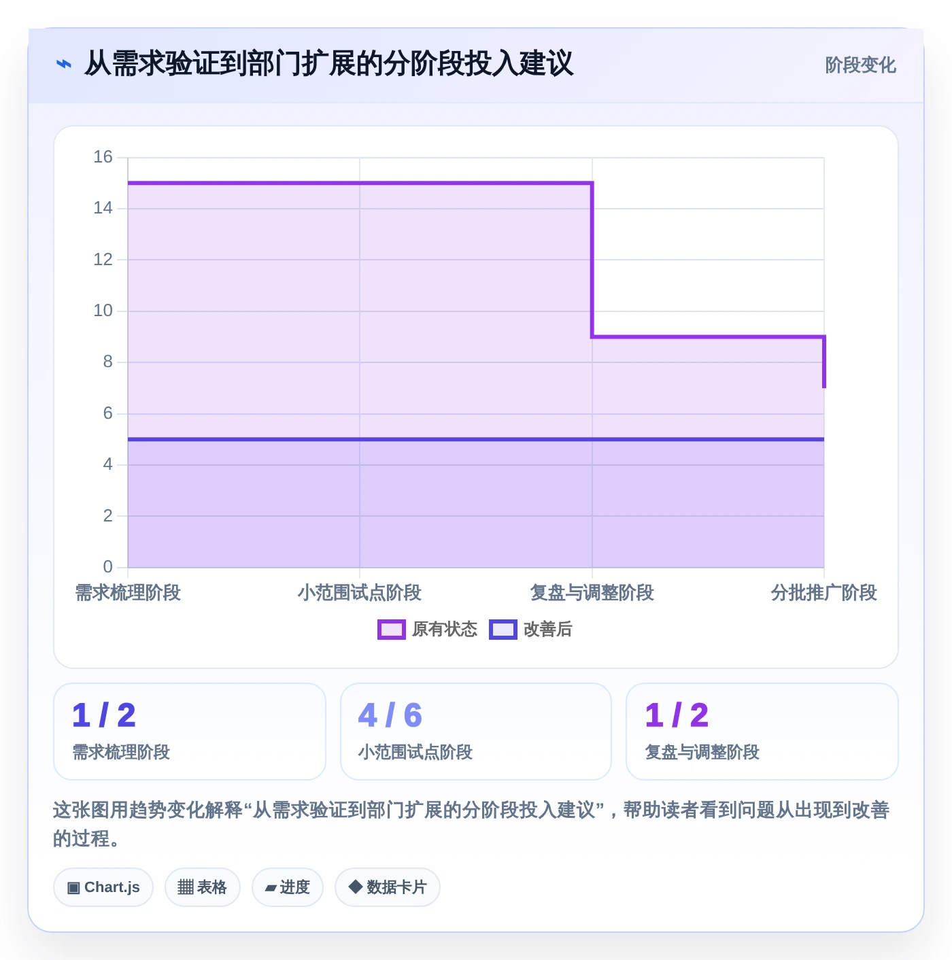952x960 pixels.
Task: Open the 1 / 2 复盘与调整阶段 data card
Action: point(762,732)
